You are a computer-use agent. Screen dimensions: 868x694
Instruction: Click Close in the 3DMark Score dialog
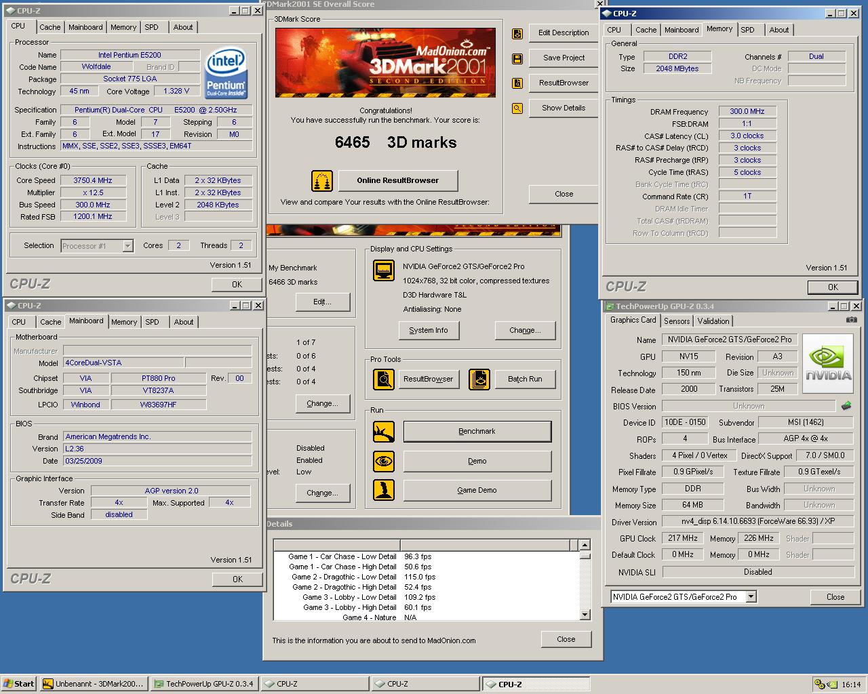point(564,194)
